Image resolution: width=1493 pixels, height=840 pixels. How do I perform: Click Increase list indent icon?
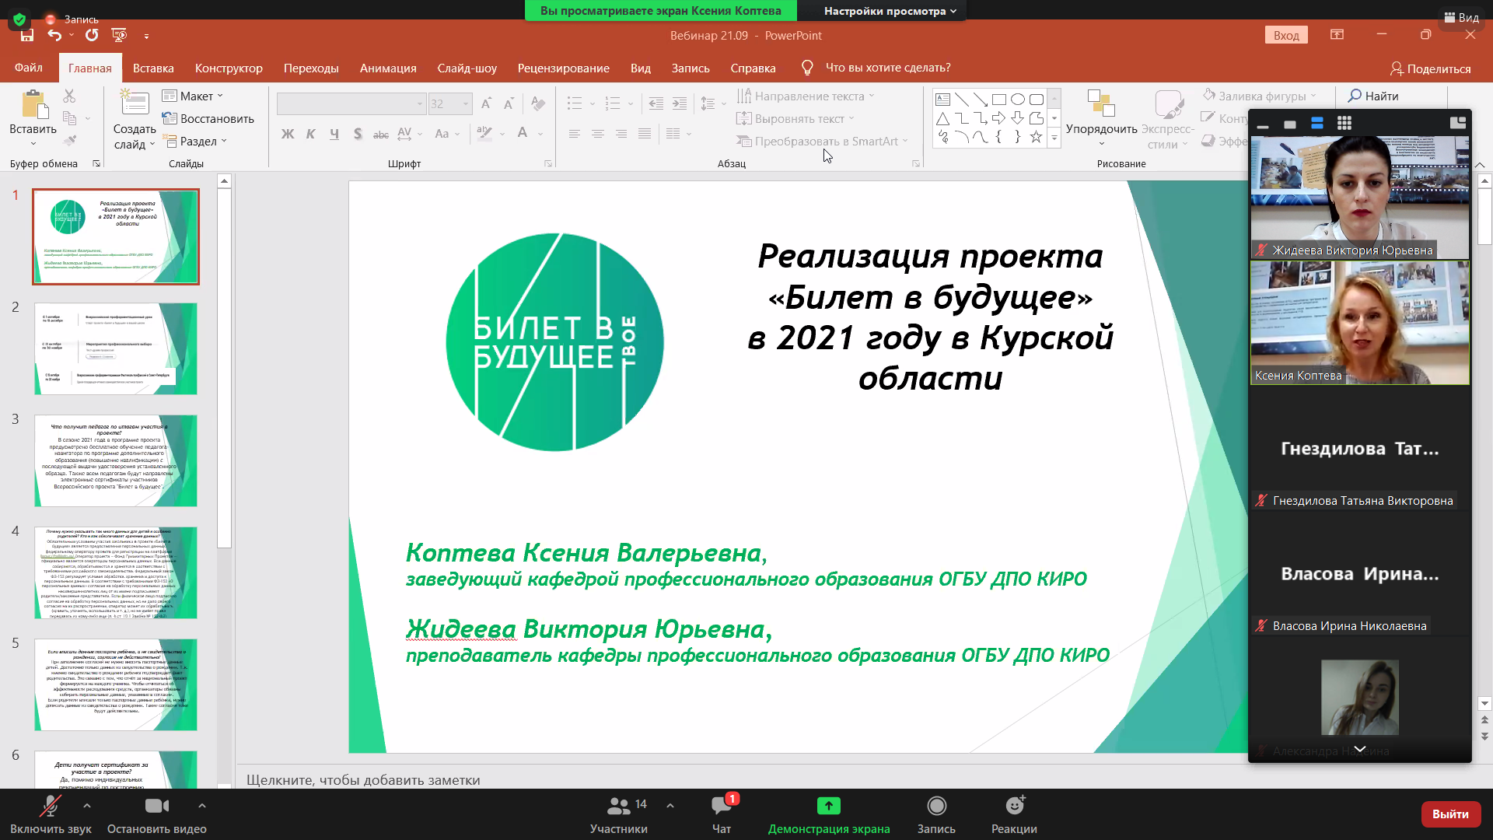680,103
